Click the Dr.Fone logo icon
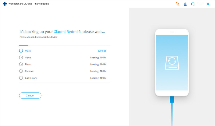Viewport: 215px width, 126px height. tap(5, 4)
